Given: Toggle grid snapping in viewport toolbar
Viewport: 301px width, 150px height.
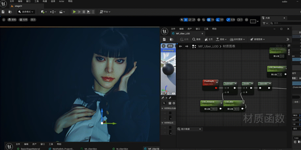Looking at the screenshot, I should [209, 20].
